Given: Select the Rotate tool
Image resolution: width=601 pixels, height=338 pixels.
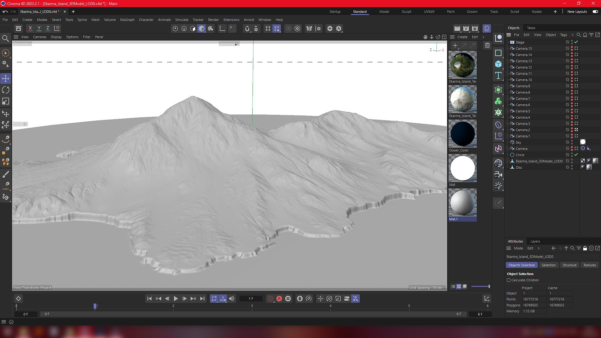Looking at the screenshot, I should pyautogui.click(x=6, y=90).
